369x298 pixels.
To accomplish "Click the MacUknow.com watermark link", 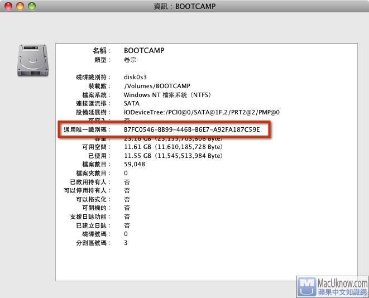I will tap(342, 283).
